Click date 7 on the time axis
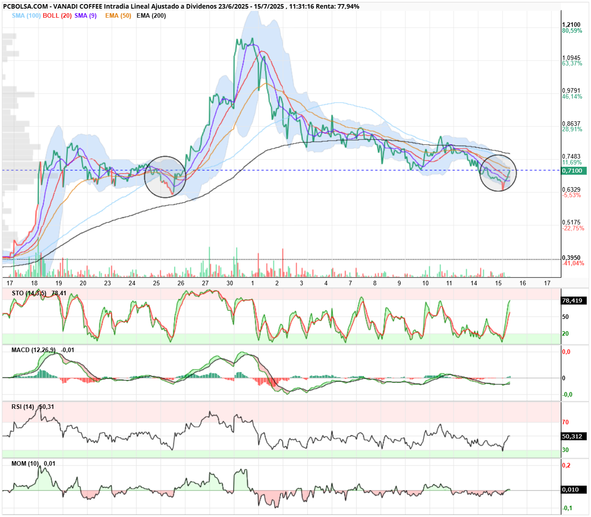591x517 pixels. (350, 283)
